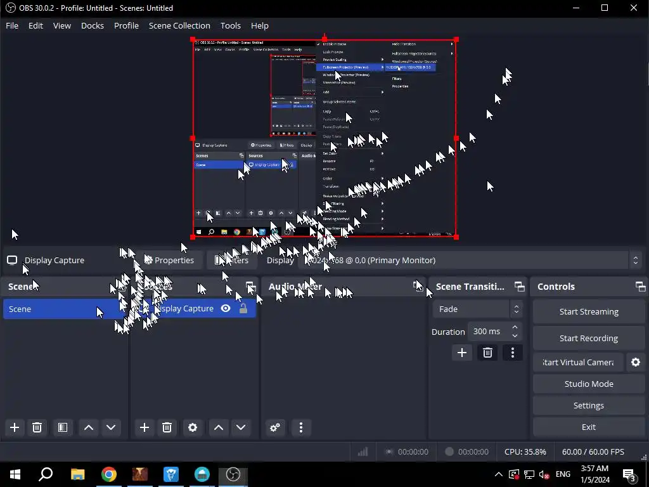Click Start Virtual Camera
The width and height of the screenshot is (649, 487).
[578, 362]
